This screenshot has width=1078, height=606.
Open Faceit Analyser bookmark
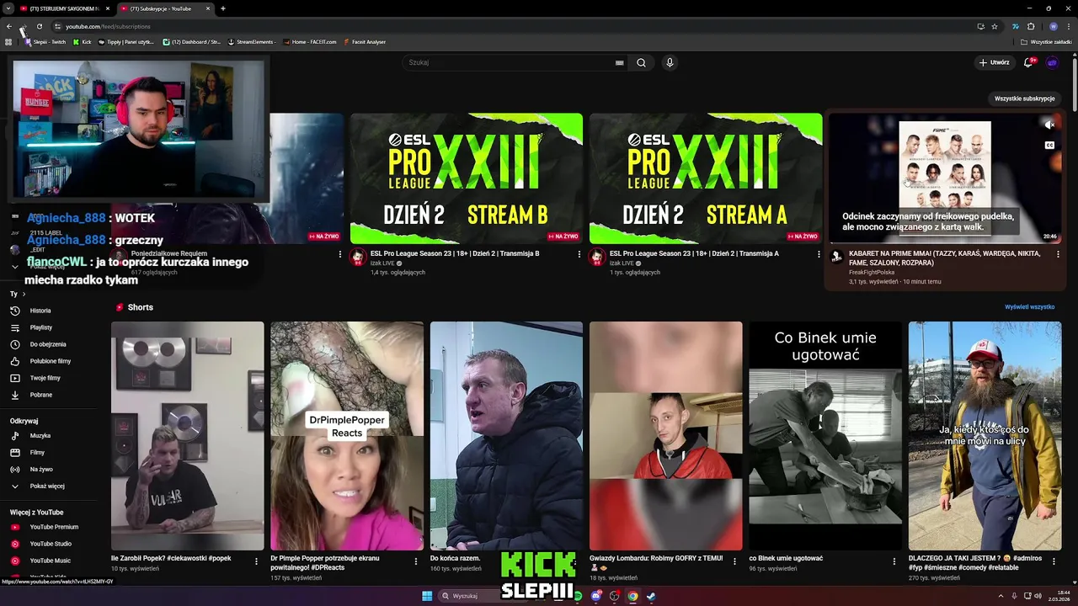365,41
